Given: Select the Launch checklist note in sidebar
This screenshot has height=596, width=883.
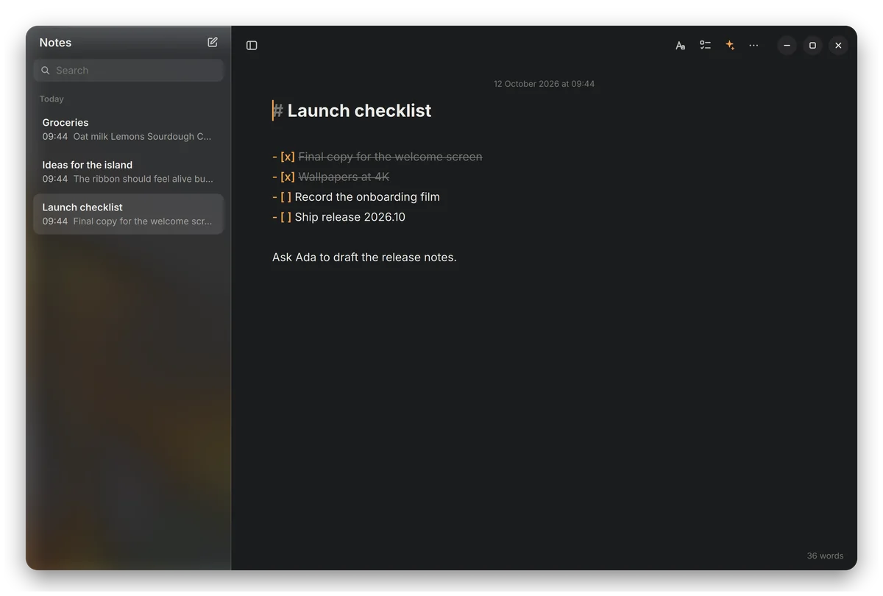Looking at the screenshot, I should coord(129,214).
